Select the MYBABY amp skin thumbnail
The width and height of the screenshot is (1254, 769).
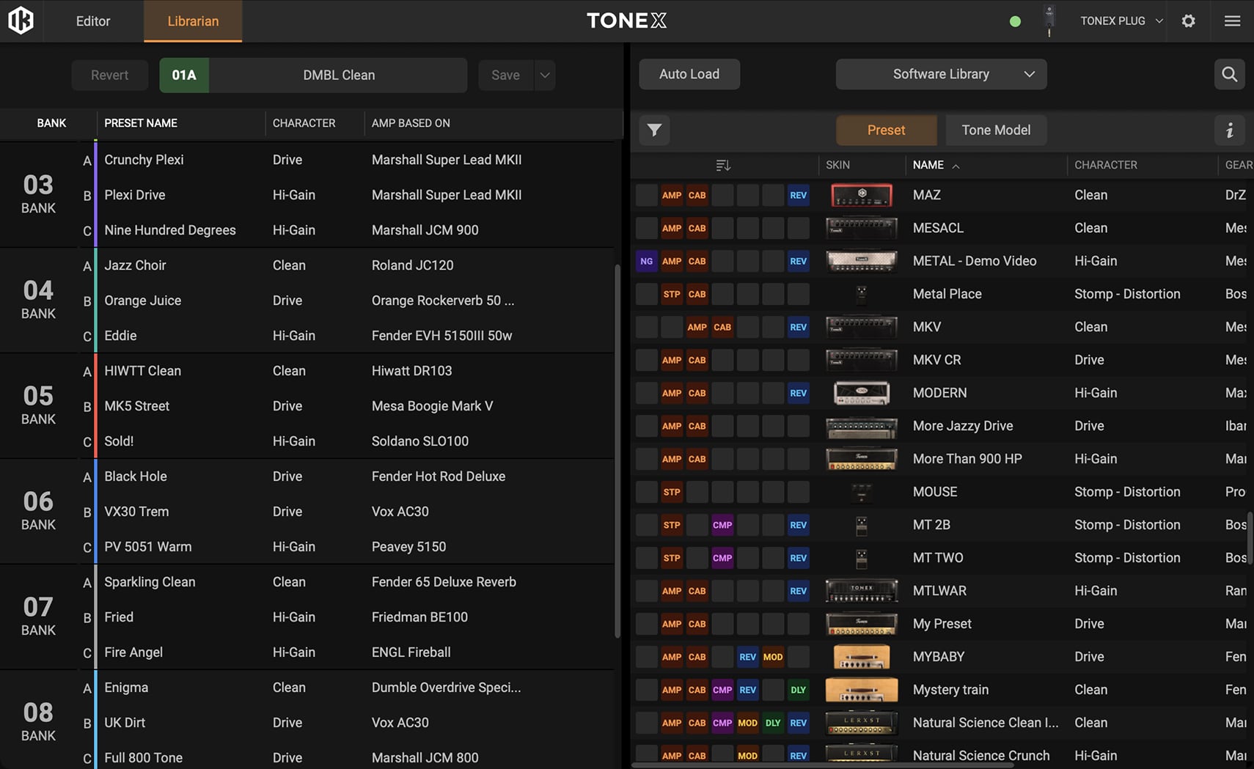(x=861, y=657)
